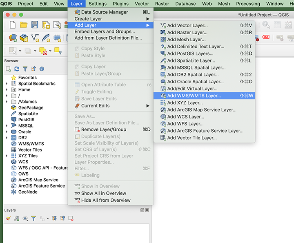Click the Save Project floppy icon

(35, 25)
